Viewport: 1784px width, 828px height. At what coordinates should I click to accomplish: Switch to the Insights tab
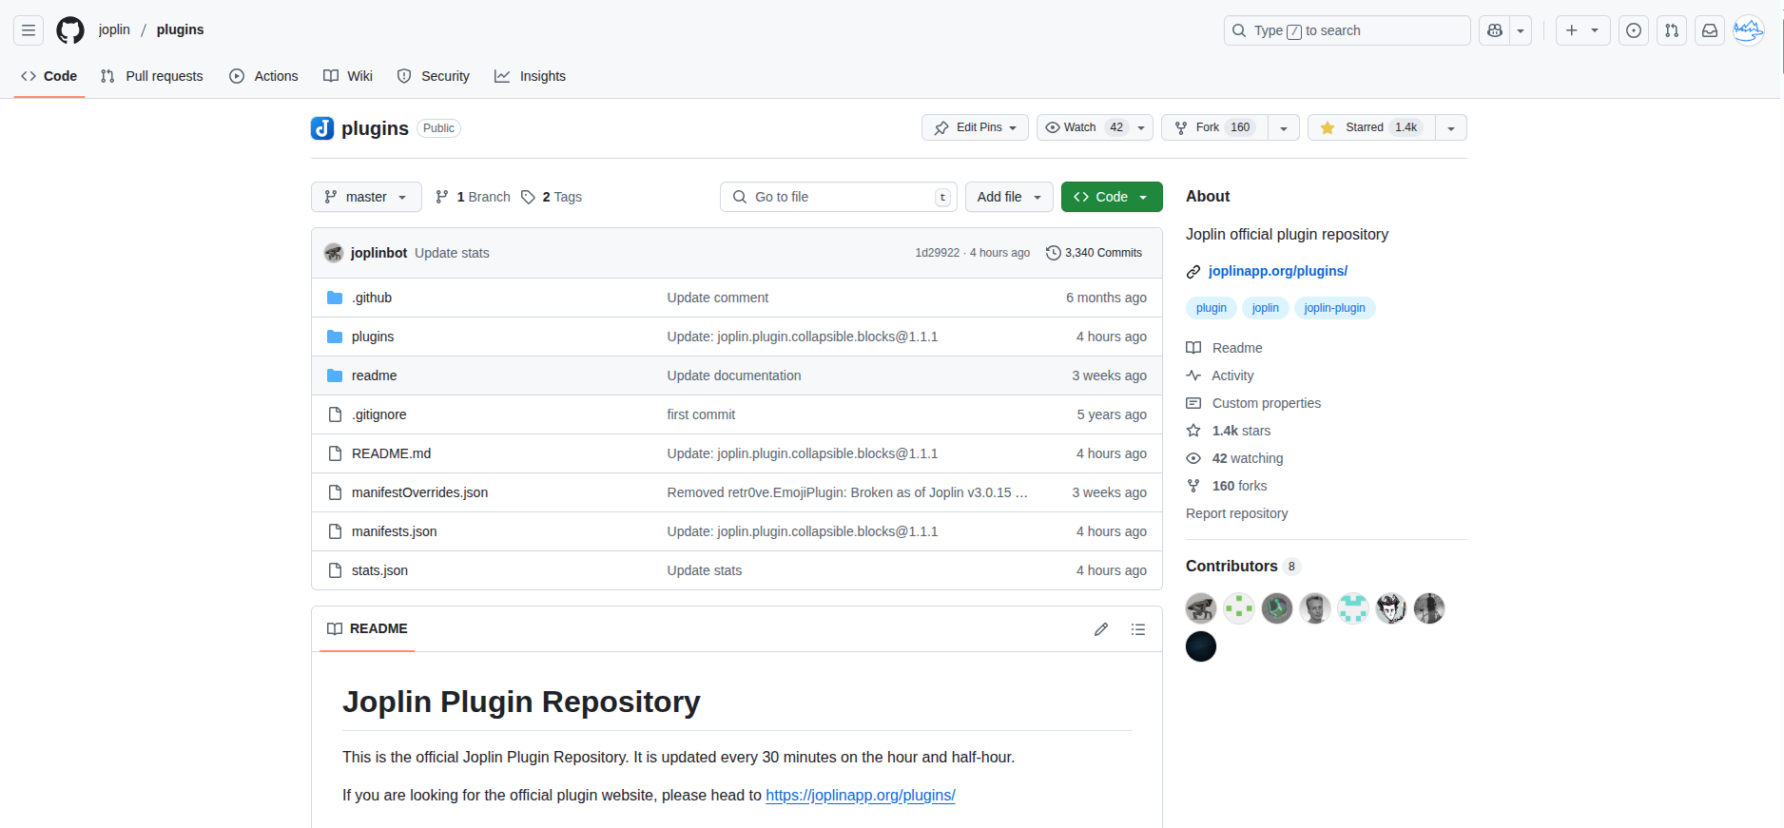click(531, 76)
